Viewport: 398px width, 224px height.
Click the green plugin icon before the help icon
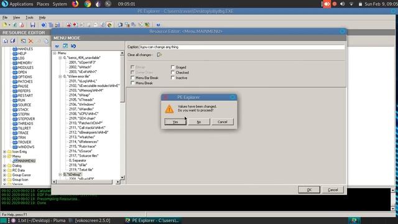[x=147, y=25]
